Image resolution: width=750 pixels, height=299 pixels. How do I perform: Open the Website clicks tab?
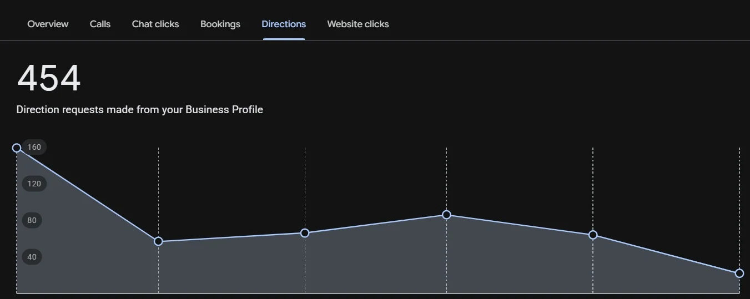tap(358, 24)
